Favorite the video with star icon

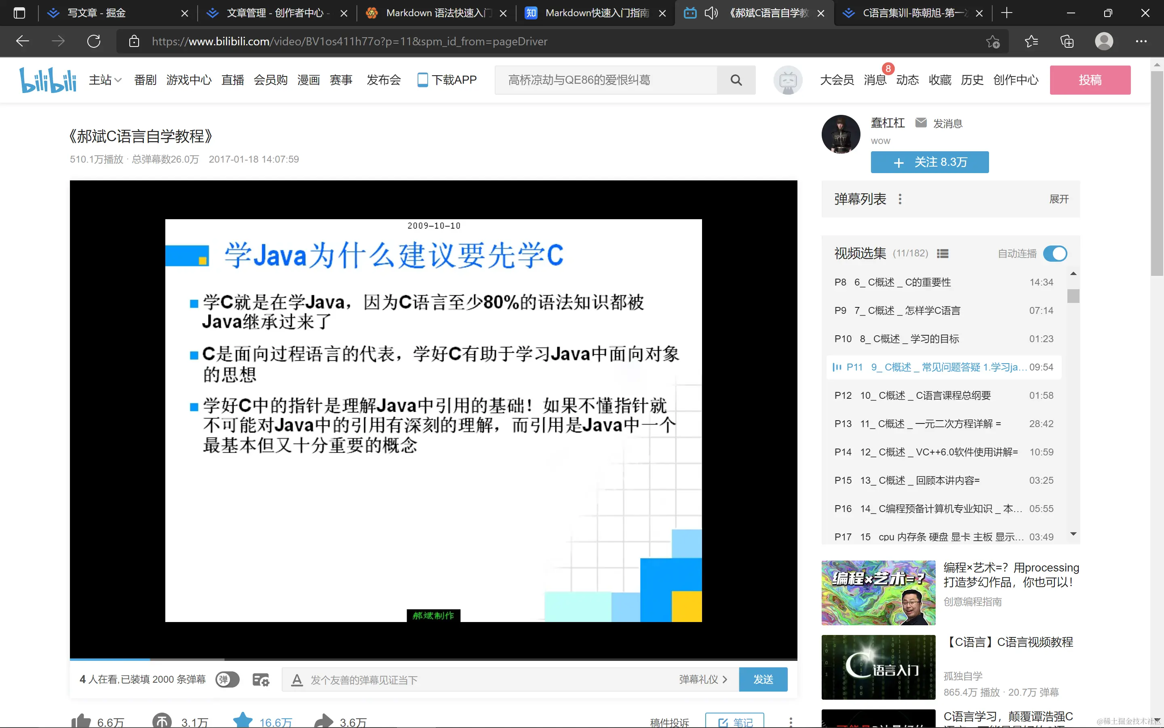coord(243,720)
